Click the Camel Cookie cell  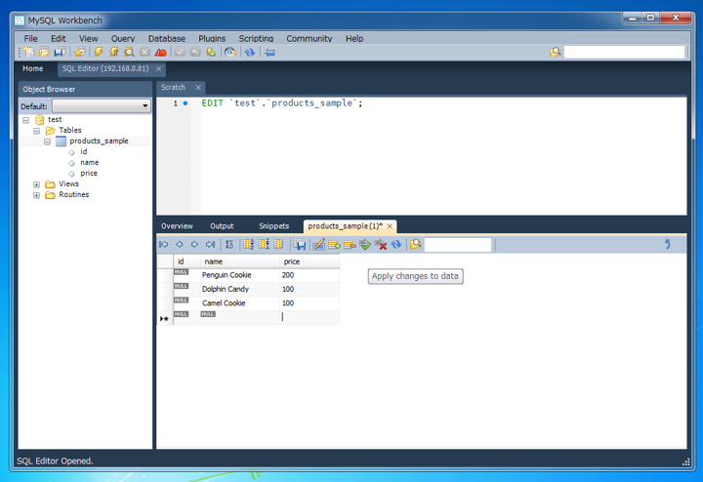[x=239, y=303]
